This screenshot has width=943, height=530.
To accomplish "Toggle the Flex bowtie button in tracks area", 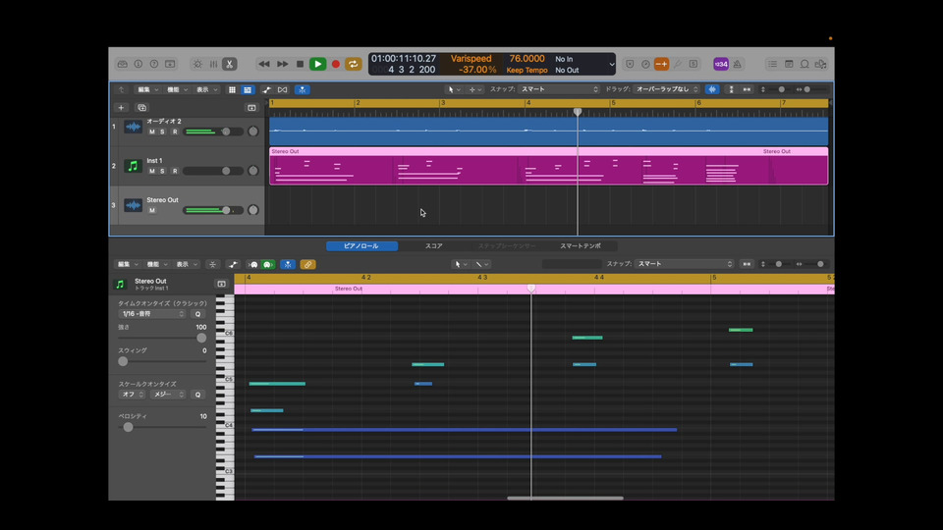I will [x=282, y=89].
